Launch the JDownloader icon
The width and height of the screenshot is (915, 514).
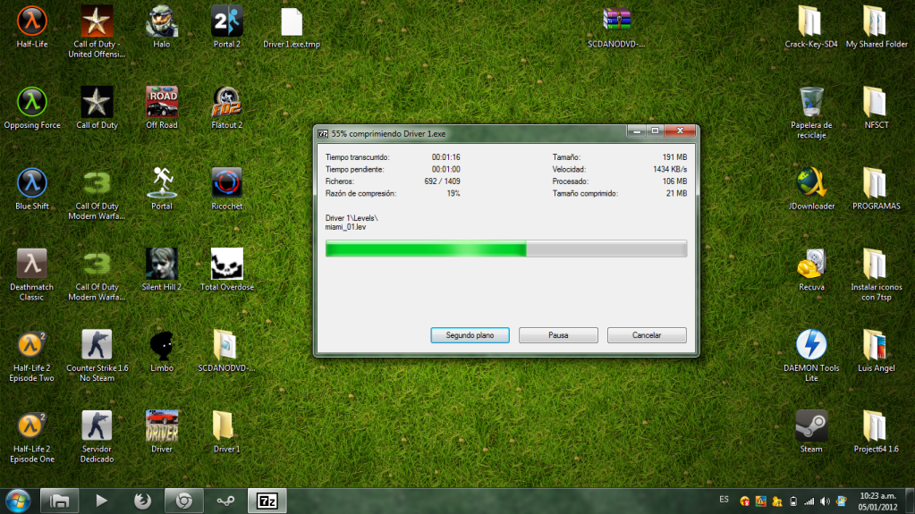pos(811,189)
